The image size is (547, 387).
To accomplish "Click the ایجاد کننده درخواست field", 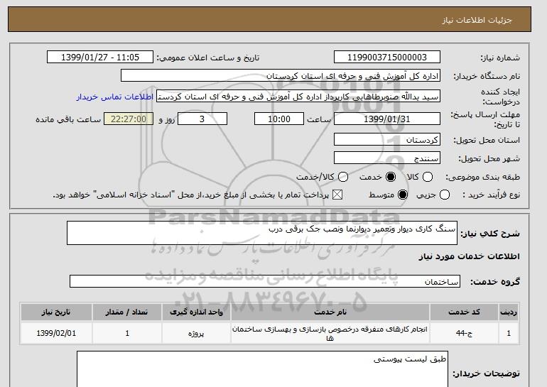I will tap(298, 97).
